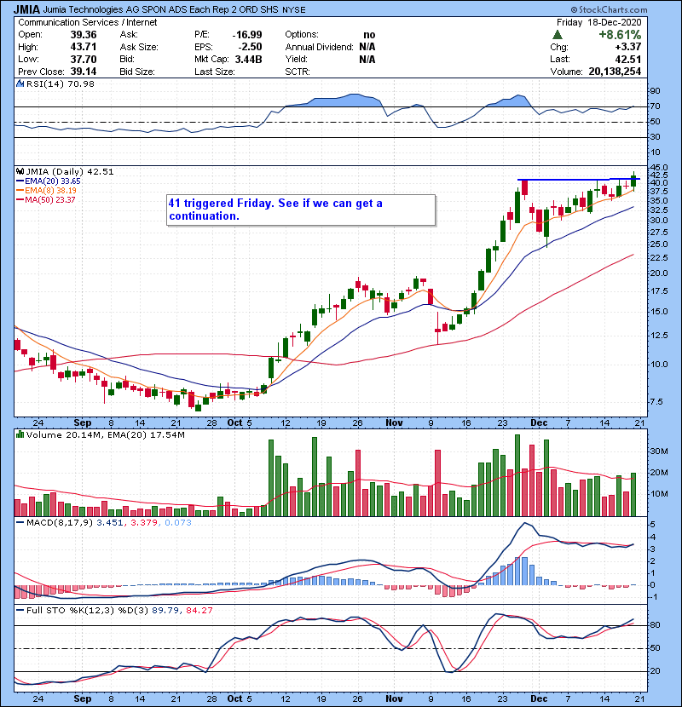Click the 'Dec' label on price chart axis
This screenshot has width=682, height=707.
click(539, 423)
